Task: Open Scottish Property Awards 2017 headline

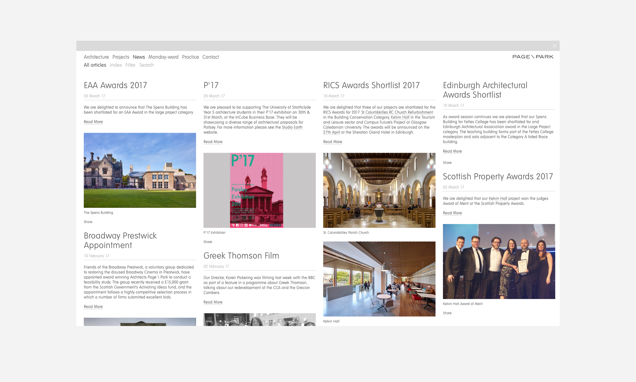Action: 498,176
